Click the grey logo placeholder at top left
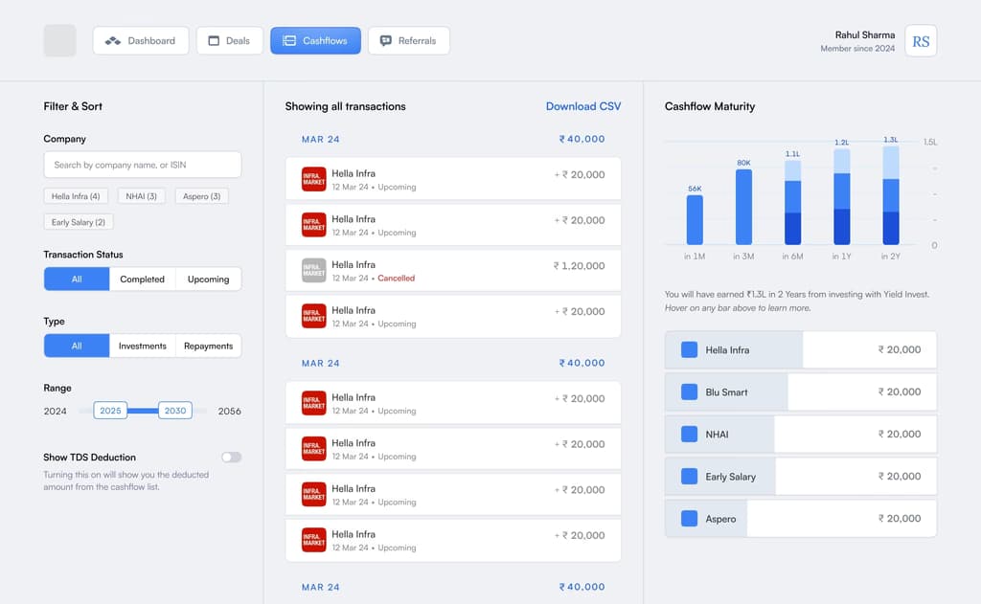The height and width of the screenshot is (604, 981). (x=60, y=40)
